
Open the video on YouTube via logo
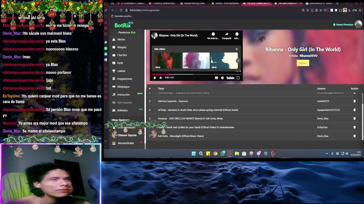230,78
